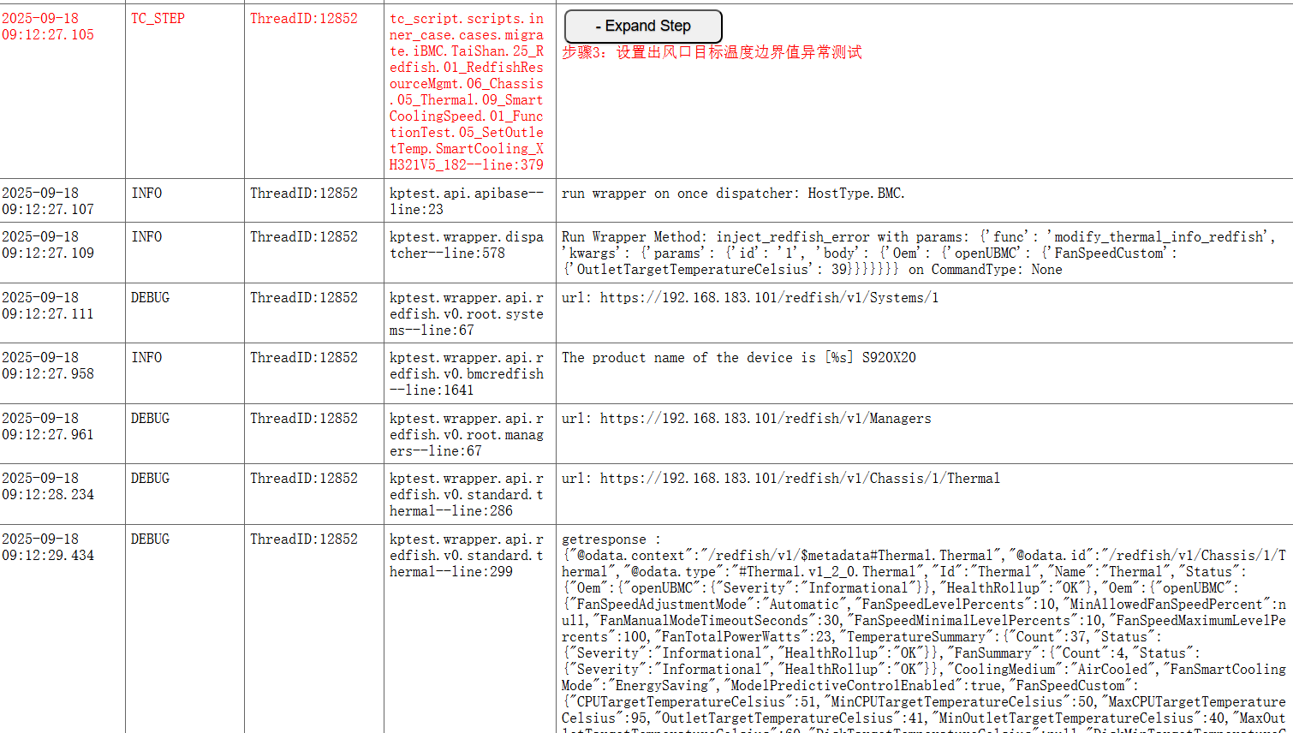
Task: Click the 09:12:27.961 timestamp cell
Action: point(48,426)
